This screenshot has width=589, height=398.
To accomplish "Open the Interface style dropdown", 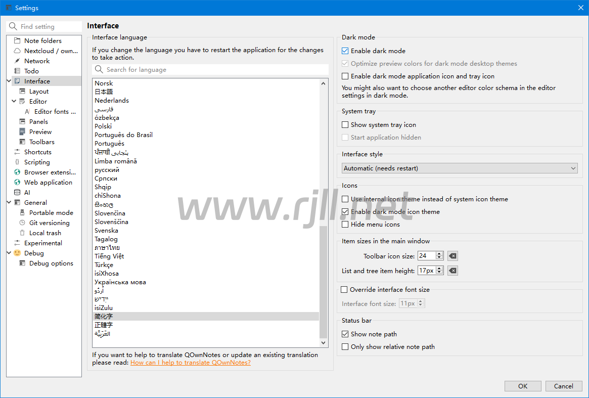I will pos(460,168).
